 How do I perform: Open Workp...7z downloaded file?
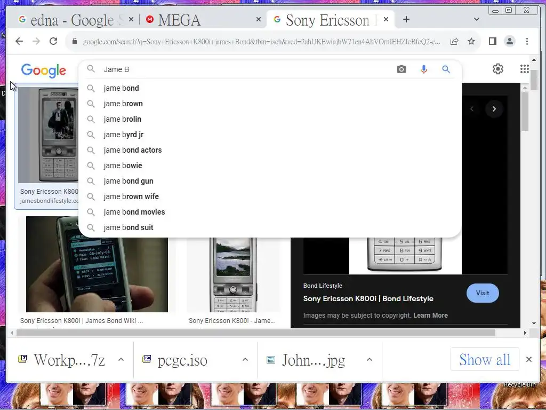pyautogui.click(x=69, y=360)
